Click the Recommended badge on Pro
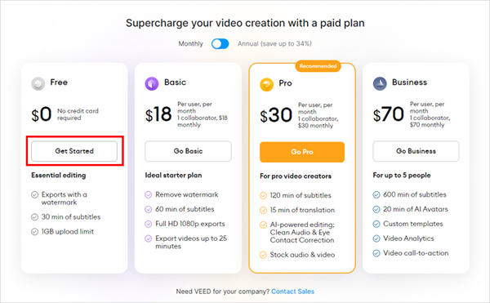This screenshot has height=303, width=490. [x=318, y=66]
